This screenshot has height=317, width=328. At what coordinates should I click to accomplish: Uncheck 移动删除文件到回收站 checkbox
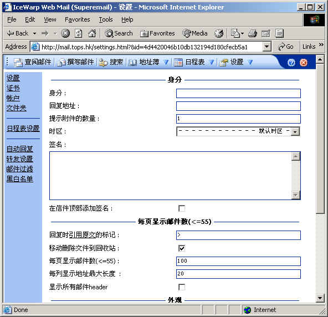pyautogui.click(x=182, y=248)
